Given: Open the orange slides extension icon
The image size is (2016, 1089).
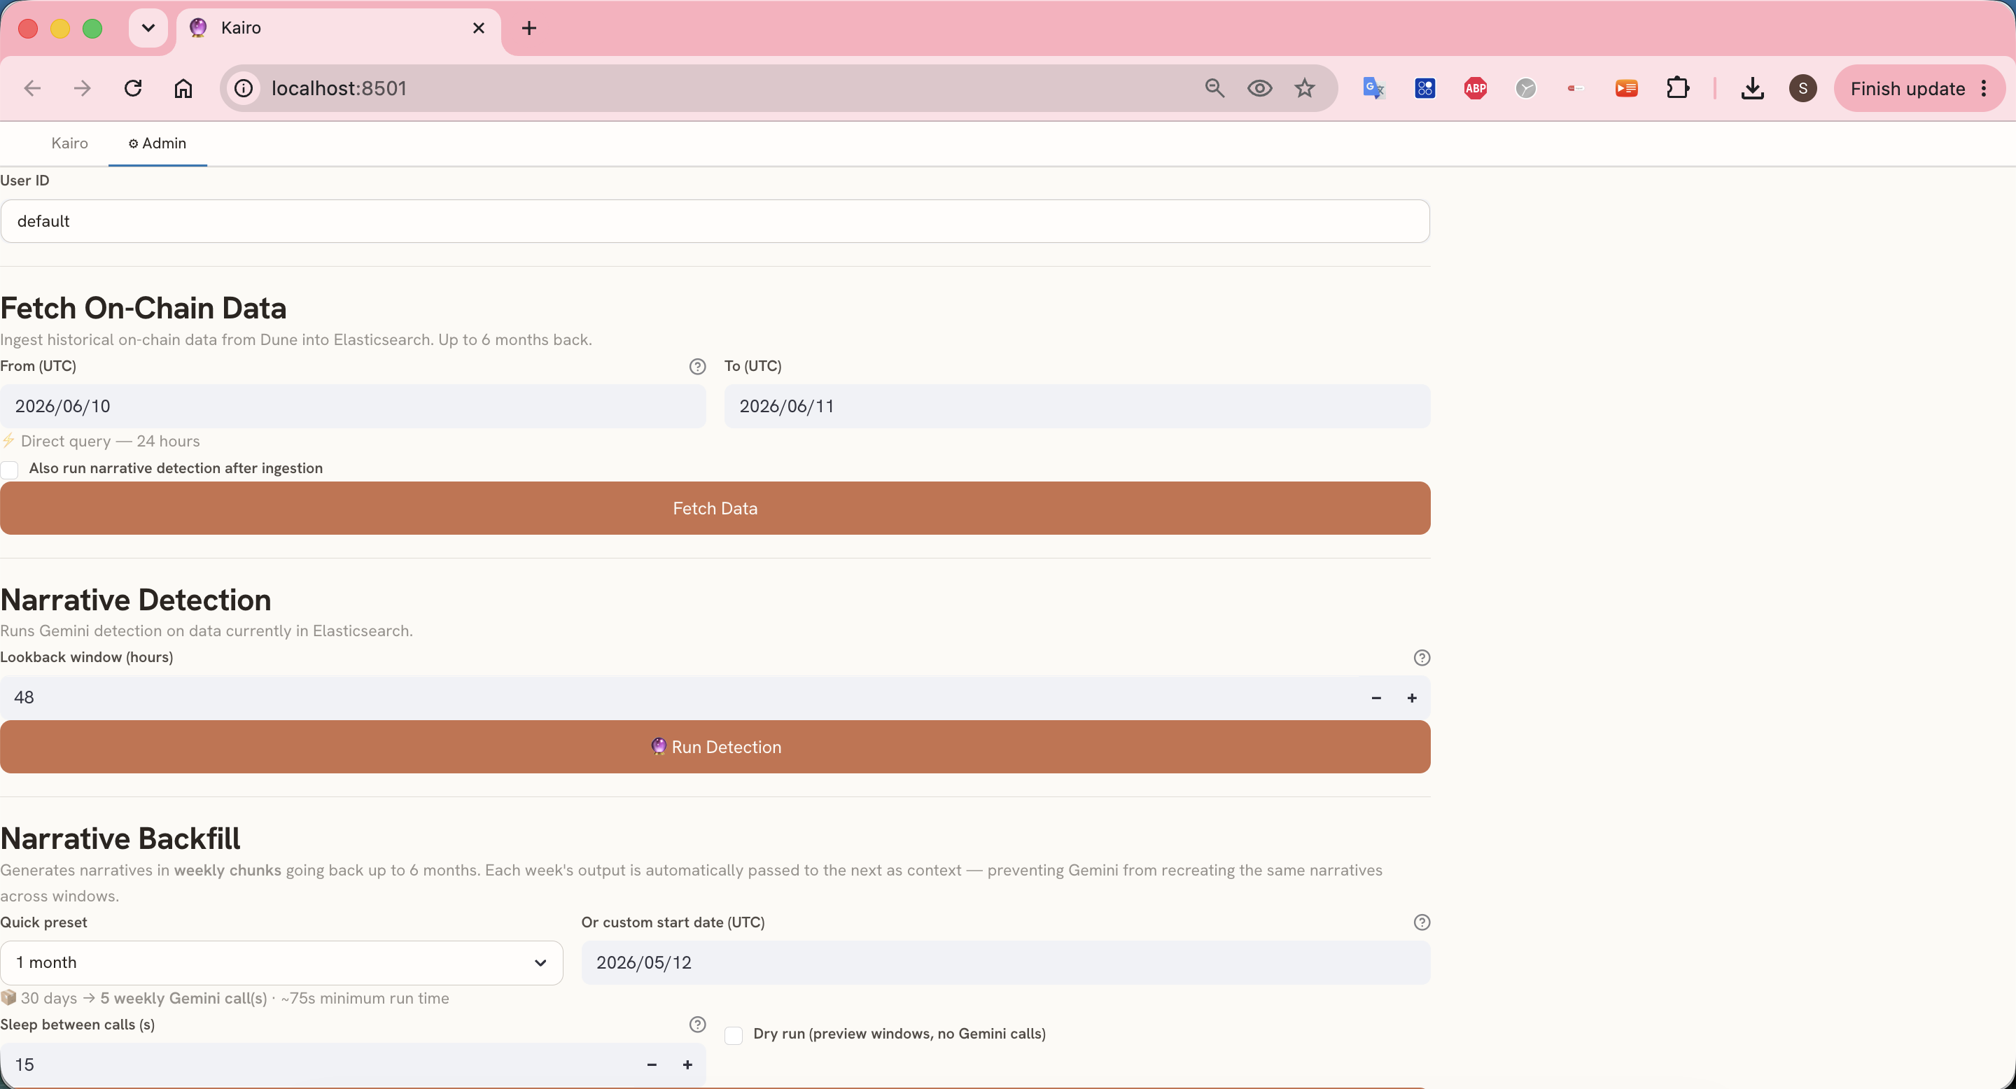Looking at the screenshot, I should 1627,88.
